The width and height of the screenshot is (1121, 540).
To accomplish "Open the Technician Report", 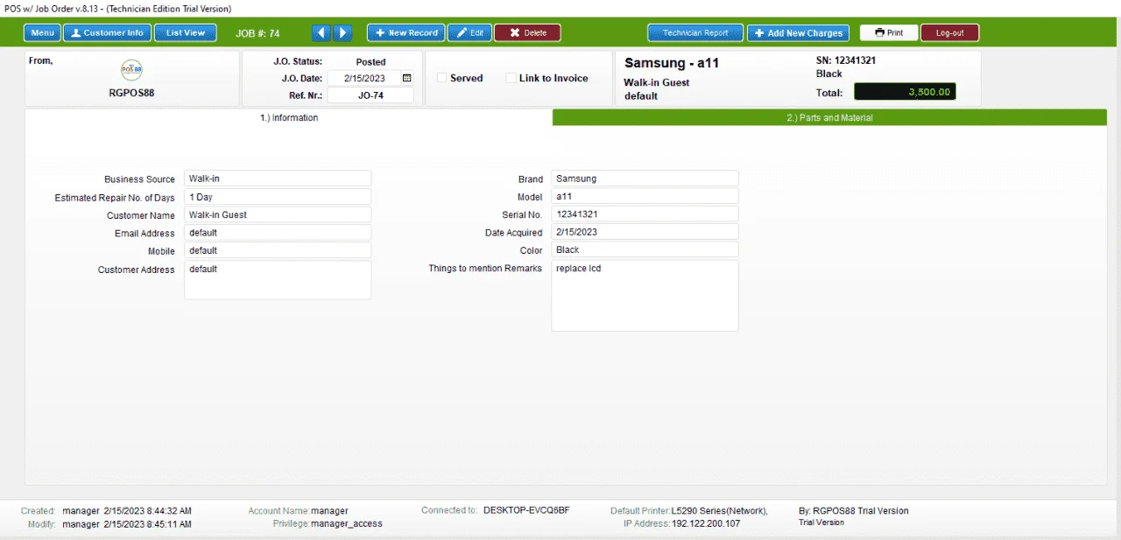I will (695, 32).
